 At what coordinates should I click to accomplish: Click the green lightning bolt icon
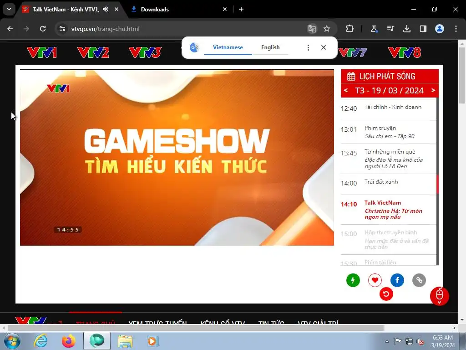[x=353, y=280]
